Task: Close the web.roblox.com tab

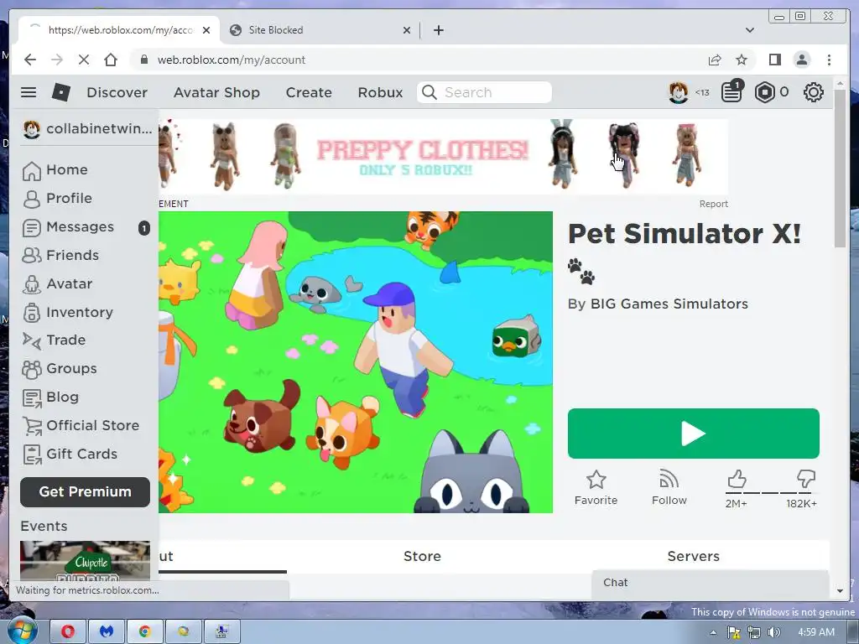Action: 206,30
